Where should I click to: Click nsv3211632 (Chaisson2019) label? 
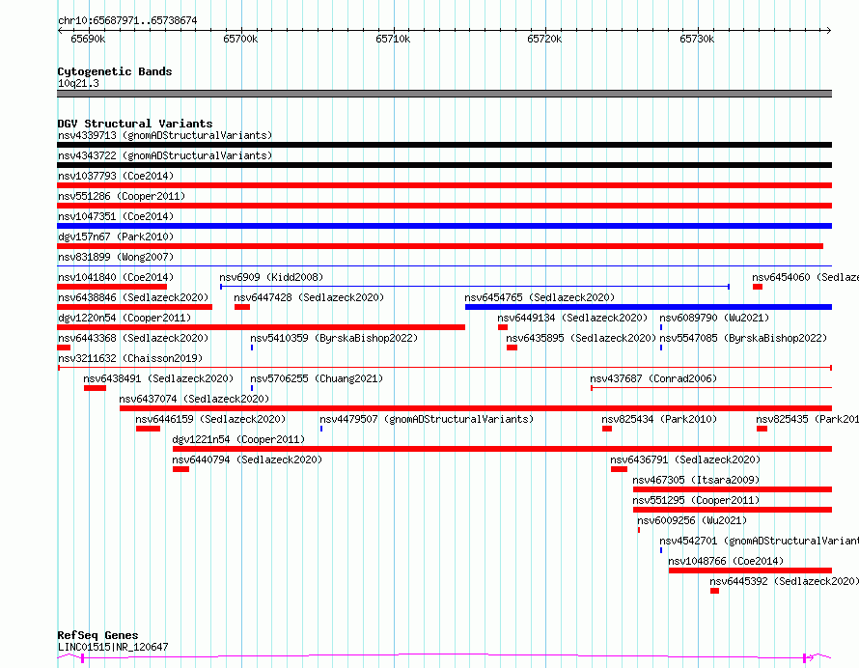coord(130,358)
